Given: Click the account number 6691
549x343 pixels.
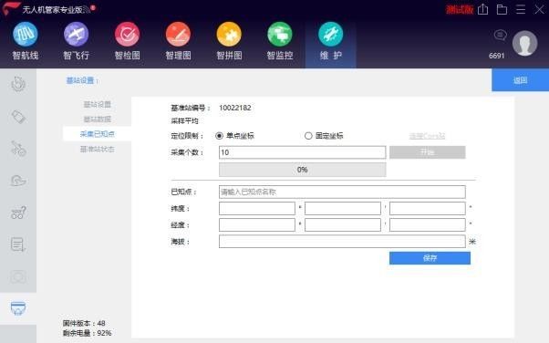Looking at the screenshot, I should click(496, 56).
